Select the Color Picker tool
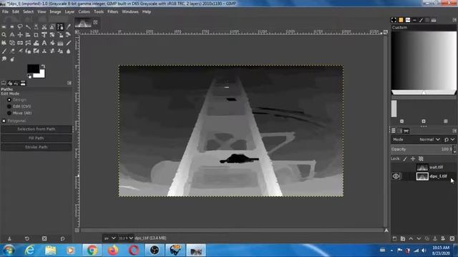 (69, 27)
